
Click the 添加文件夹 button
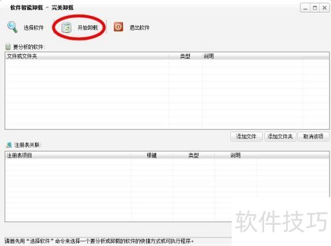(x=280, y=136)
